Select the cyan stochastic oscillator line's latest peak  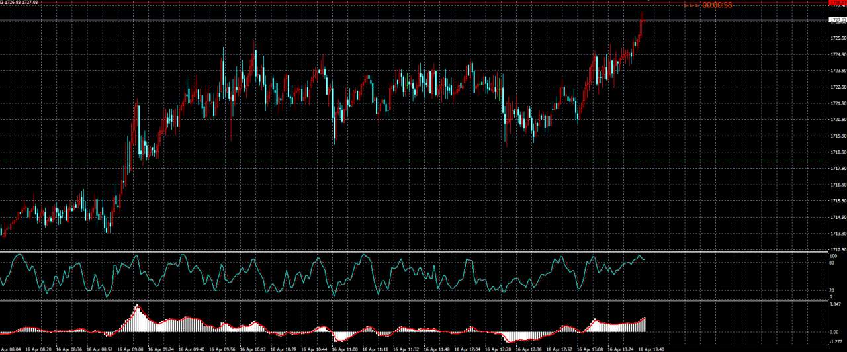(640, 255)
